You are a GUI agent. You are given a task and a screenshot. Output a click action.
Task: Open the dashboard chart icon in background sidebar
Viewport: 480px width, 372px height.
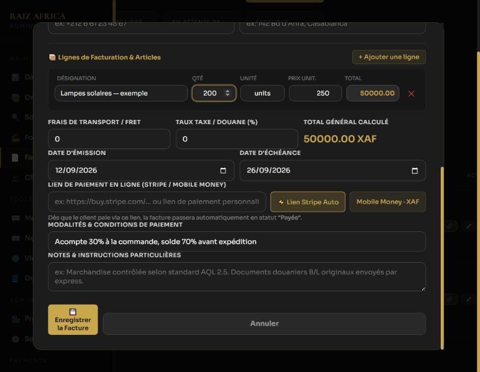click(15, 77)
